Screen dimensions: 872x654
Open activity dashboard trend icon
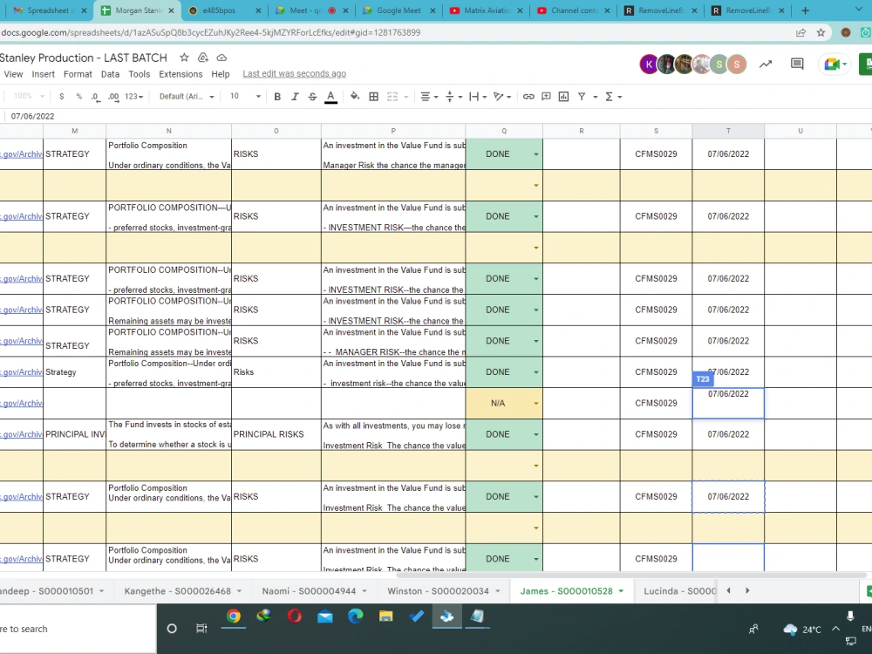pos(766,65)
